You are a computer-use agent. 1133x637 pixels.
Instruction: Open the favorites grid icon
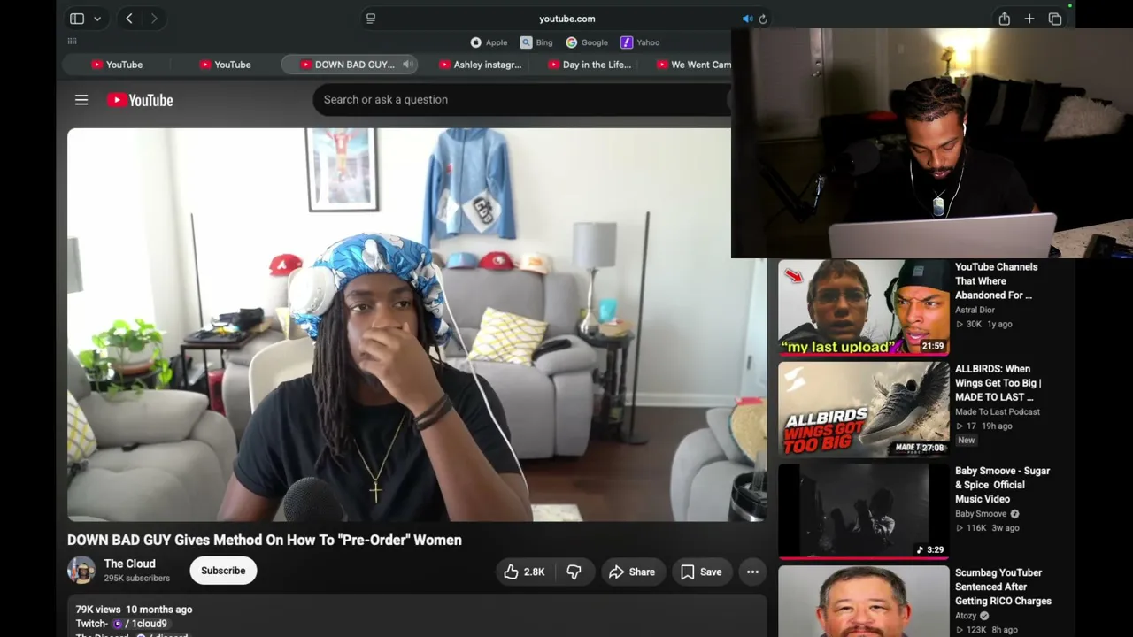click(73, 42)
